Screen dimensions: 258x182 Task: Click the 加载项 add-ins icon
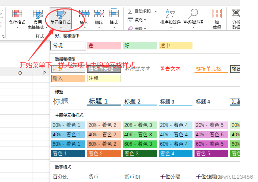coord(217,13)
